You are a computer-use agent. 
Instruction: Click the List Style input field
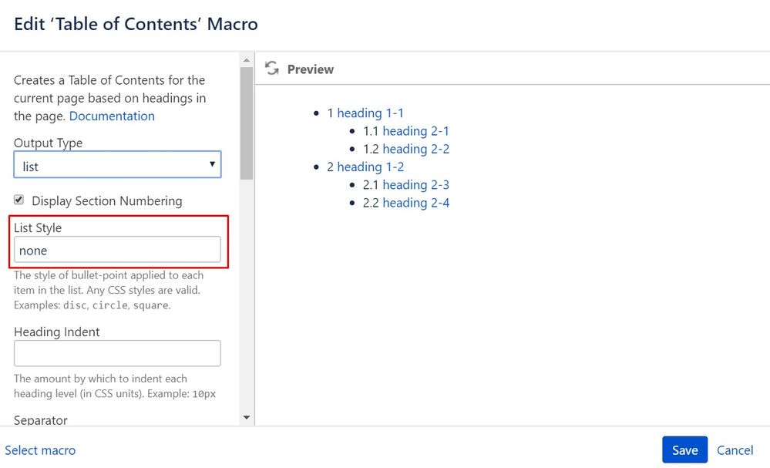117,250
